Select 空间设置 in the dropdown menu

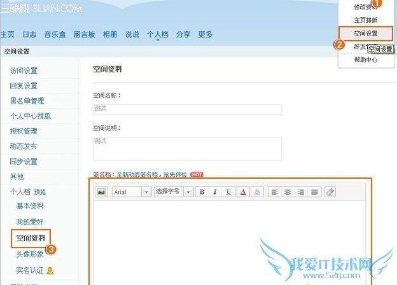(366, 34)
